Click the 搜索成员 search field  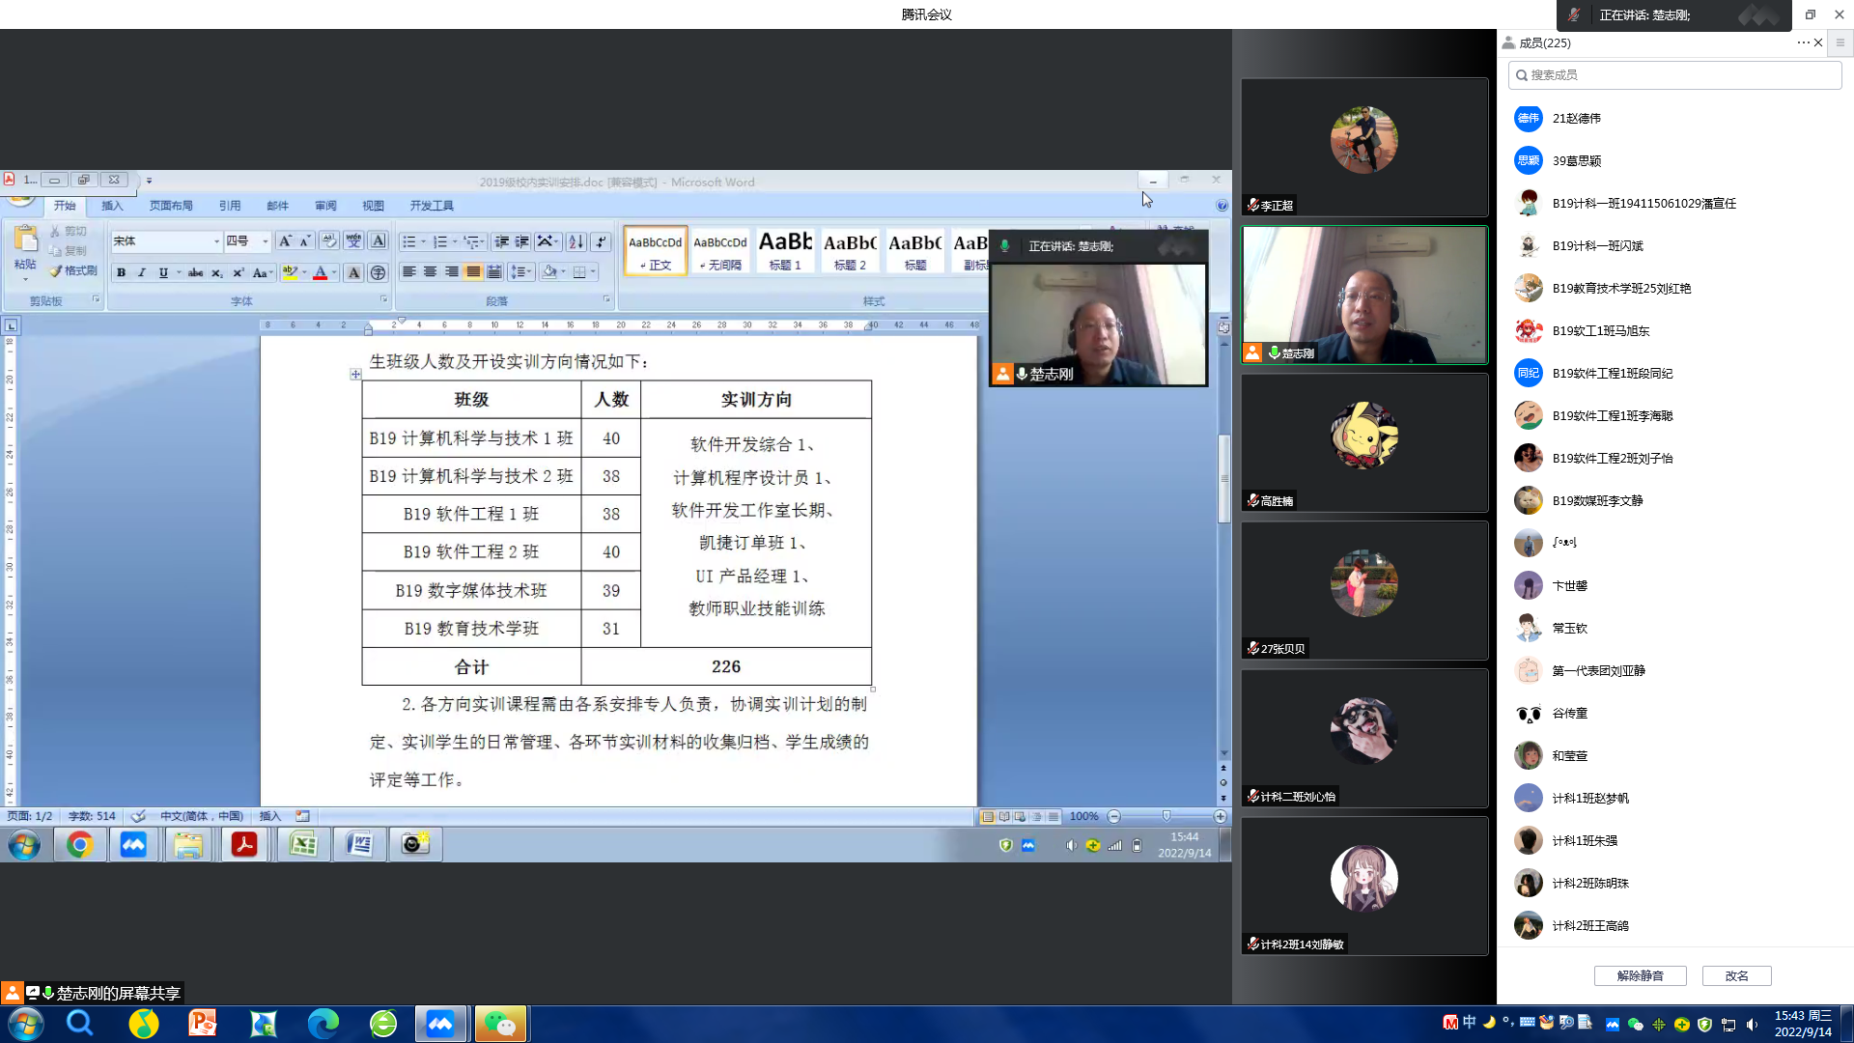1675,74
